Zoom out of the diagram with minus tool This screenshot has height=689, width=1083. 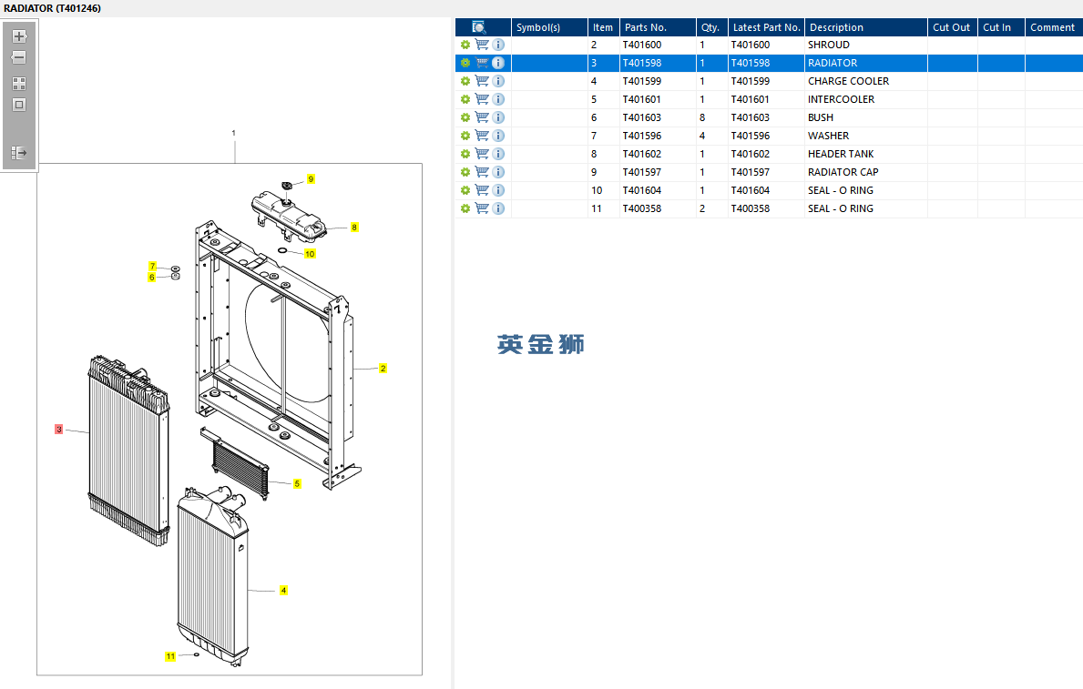[x=19, y=57]
